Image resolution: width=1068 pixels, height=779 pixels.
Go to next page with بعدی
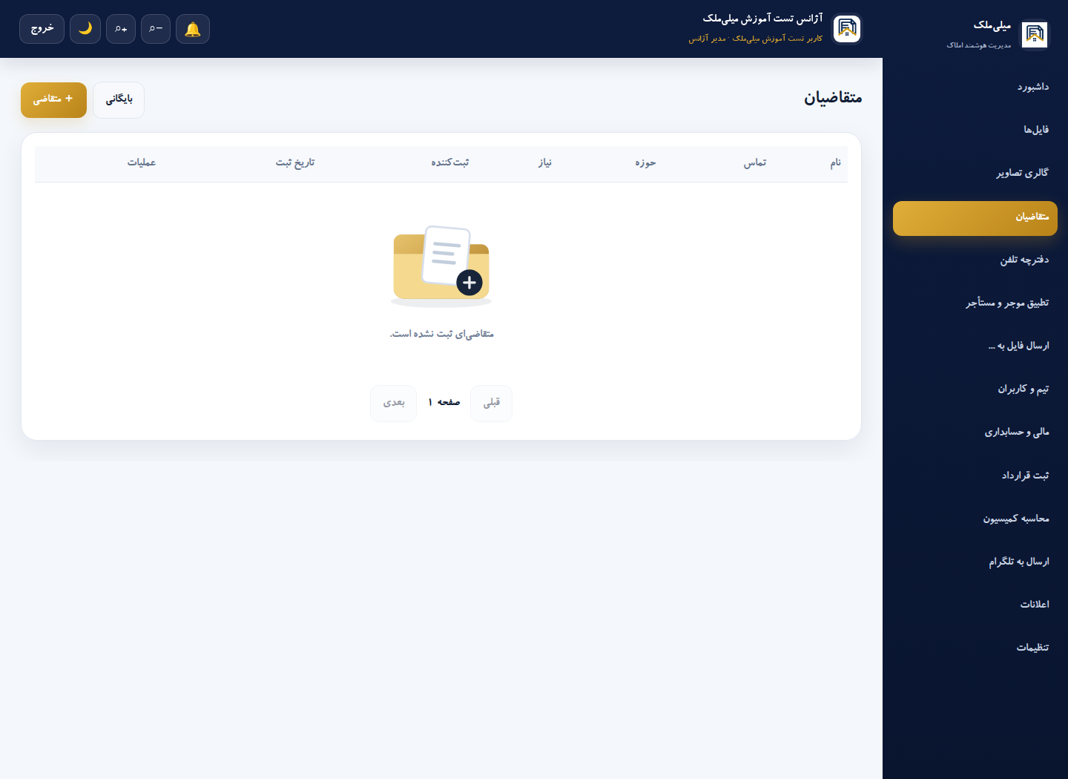tap(394, 403)
